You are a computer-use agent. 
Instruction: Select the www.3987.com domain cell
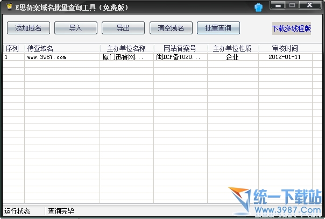(62, 57)
